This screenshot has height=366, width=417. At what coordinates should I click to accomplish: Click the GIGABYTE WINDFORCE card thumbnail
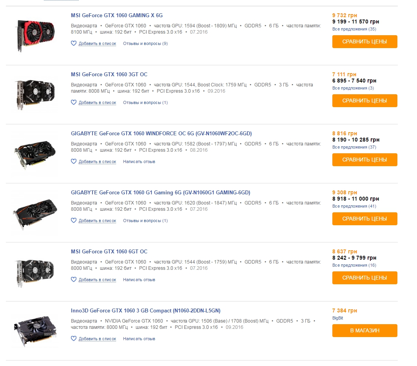34,152
